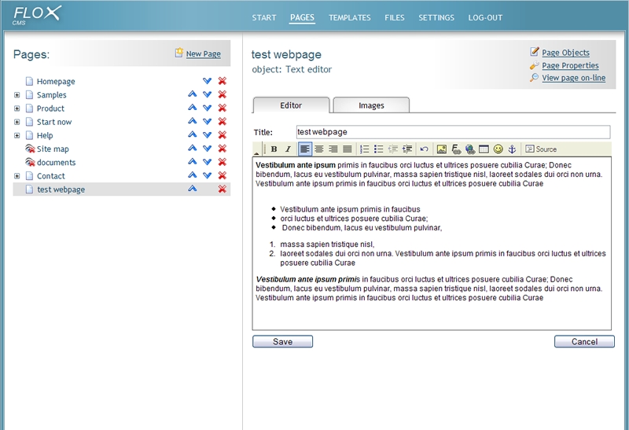The height and width of the screenshot is (430, 629).
Task: Increase indent of text
Action: (407, 149)
